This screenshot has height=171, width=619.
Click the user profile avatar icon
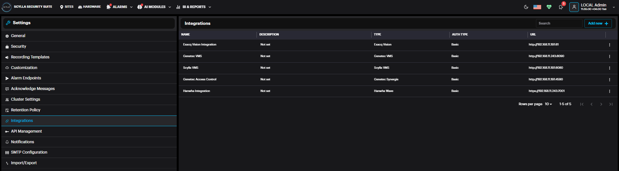(x=574, y=7)
